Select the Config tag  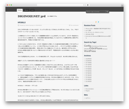87,46
